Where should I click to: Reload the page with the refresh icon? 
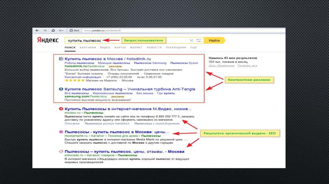click(53, 30)
